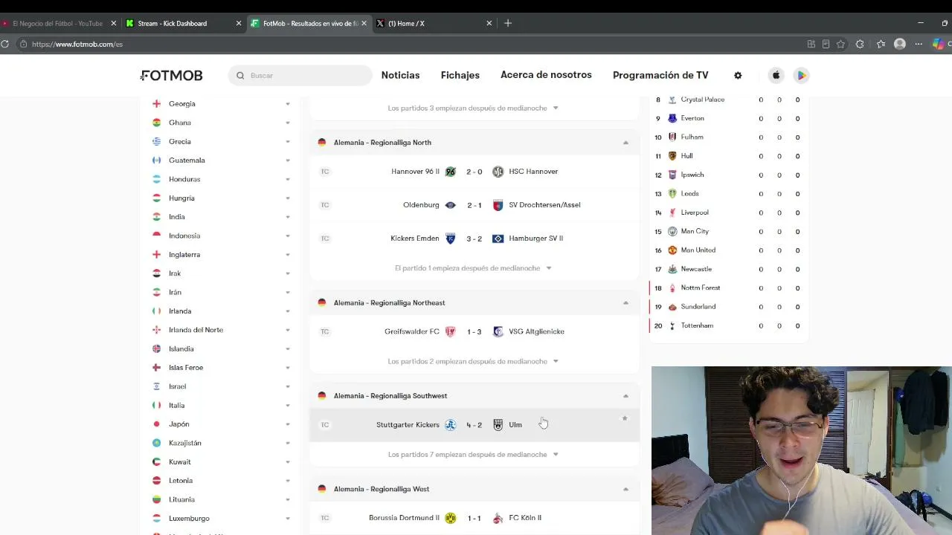
Task: Open a new browser tab with plus button
Action: click(x=508, y=23)
